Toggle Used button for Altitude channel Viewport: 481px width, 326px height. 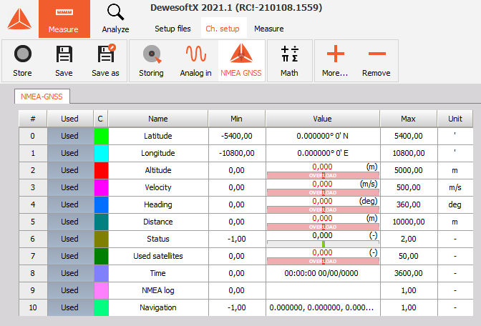tap(70, 170)
